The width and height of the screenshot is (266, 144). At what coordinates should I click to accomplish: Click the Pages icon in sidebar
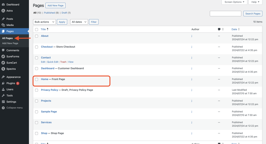point(3,31)
